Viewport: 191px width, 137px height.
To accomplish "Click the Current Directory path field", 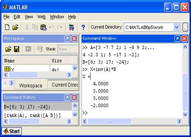I will point(149,27).
